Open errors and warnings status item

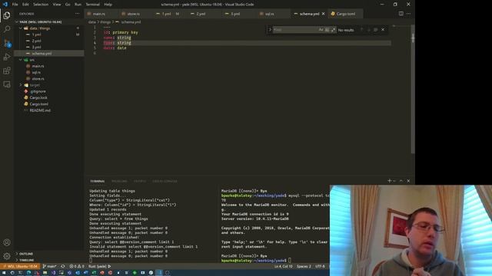(77, 266)
